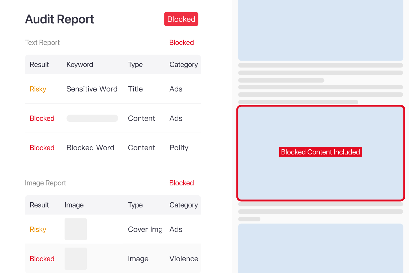The height and width of the screenshot is (273, 420).
Task: Click the red Blocked status badge
Action: 181,19
